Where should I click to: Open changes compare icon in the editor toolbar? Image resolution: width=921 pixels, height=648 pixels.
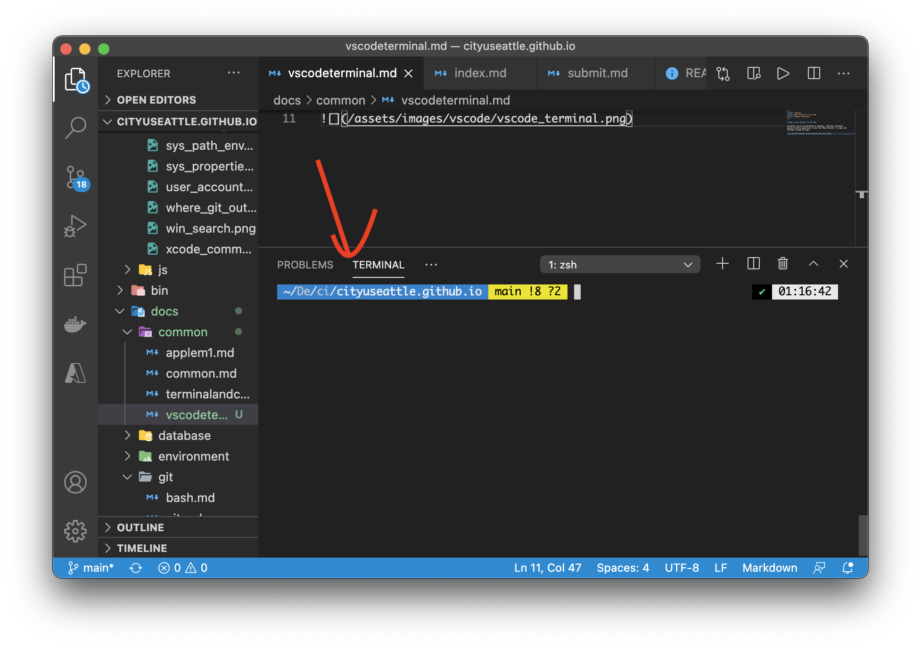pos(723,73)
